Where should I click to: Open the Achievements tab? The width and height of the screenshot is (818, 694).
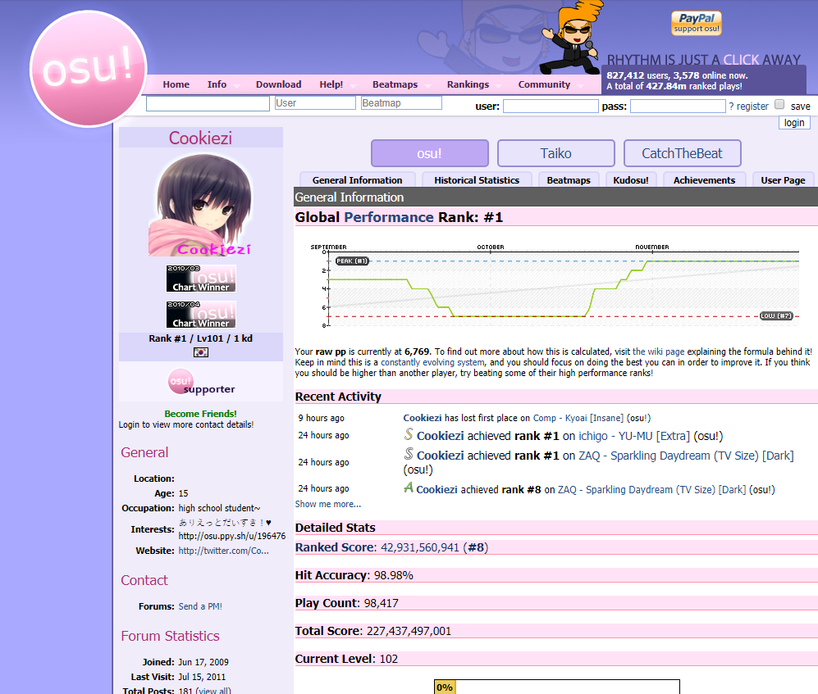pyautogui.click(x=704, y=179)
